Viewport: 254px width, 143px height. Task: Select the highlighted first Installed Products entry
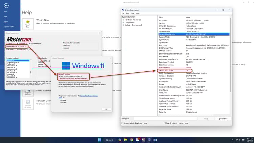point(18,61)
